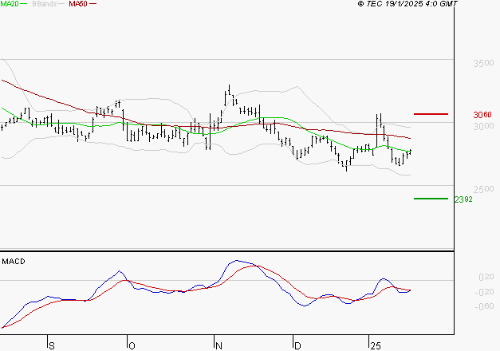Image resolution: width=500 pixels, height=351 pixels.
Task: Click the D month marker on time axis
Action: click(297, 345)
